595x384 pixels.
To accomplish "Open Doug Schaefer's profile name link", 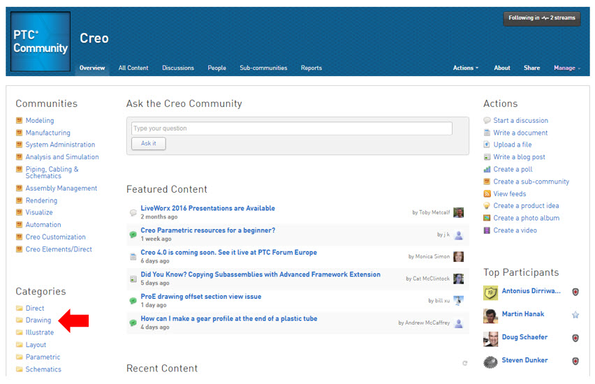I will [x=524, y=337].
